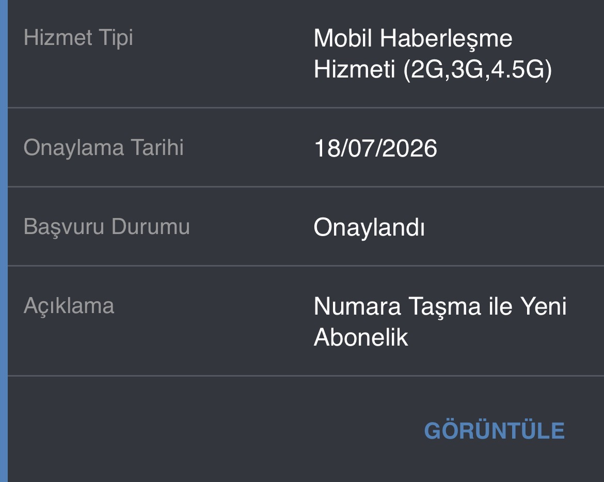Select the 18/07/2026 date value
Viewport: 604px width, 482px height.
376,148
